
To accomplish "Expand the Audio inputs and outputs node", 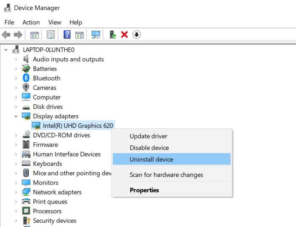I will click(16, 59).
